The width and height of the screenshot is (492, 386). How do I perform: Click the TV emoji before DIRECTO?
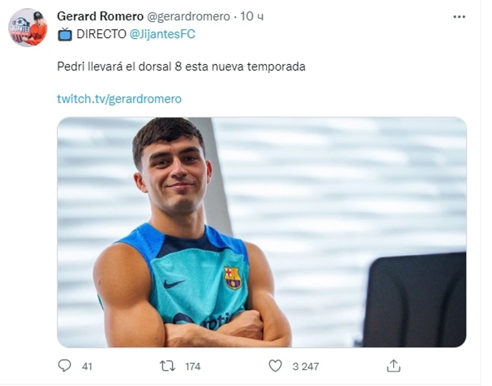pos(65,34)
